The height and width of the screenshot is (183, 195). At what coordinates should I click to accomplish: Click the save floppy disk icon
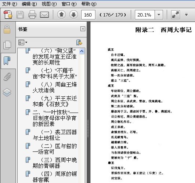(20, 15)
